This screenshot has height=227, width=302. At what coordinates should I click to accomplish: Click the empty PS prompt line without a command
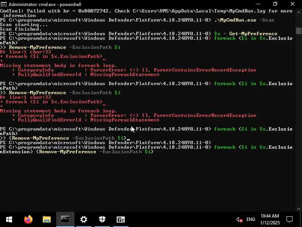pos(106,143)
